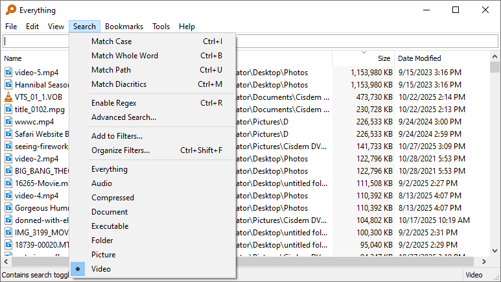Image resolution: width=501 pixels, height=282 pixels.
Task: Click vertical scrollbar down arrow
Action: point(495,251)
